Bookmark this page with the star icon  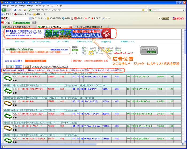tap(143, 10)
